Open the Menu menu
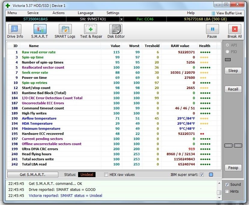The width and height of the screenshot is (249, 205). pos(12,13)
